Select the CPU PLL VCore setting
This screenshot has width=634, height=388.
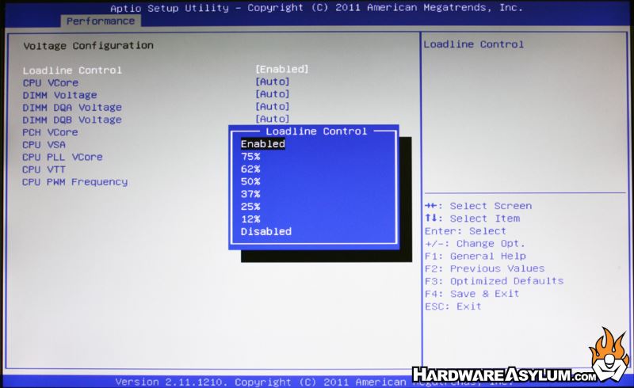pyautogui.click(x=63, y=158)
